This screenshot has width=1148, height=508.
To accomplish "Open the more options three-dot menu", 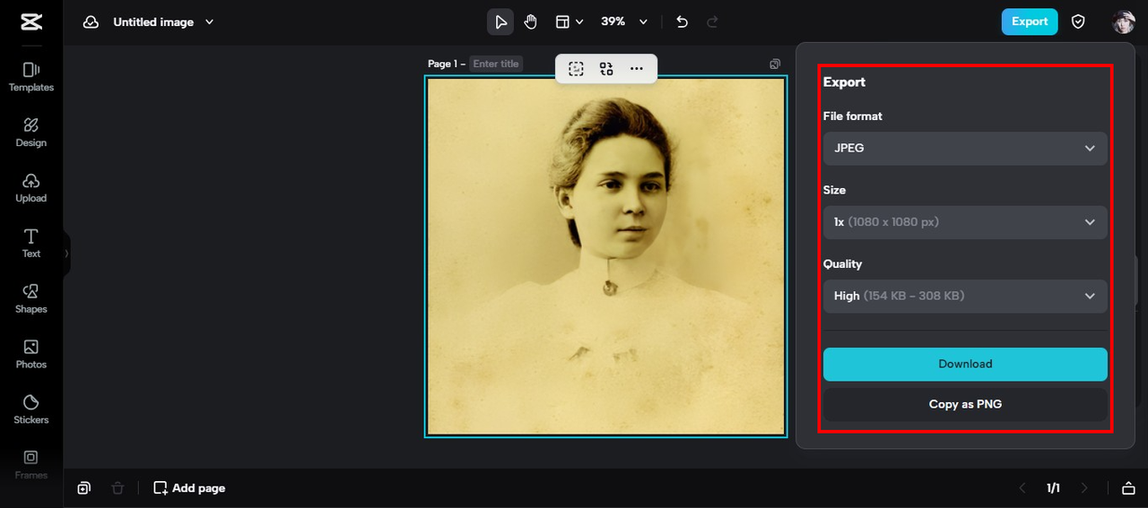I will click(637, 68).
